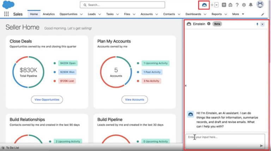The height and width of the screenshot is (151, 271).
Task: Expand the Files tab chevron
Action: pyautogui.click(x=134, y=14)
